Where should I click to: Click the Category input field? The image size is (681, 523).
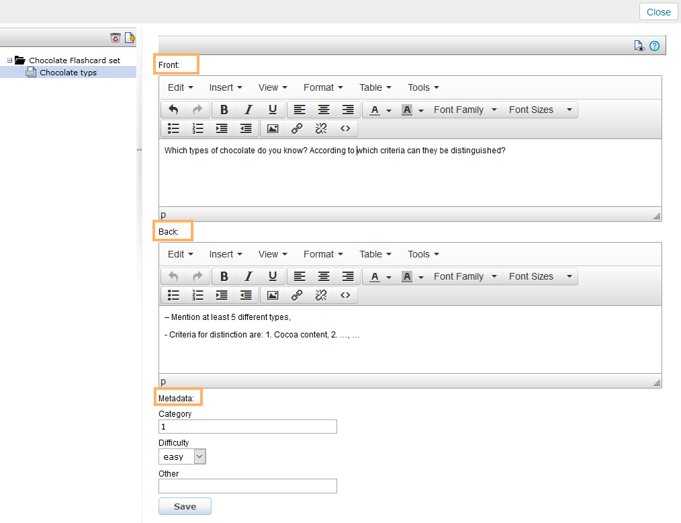coord(247,427)
